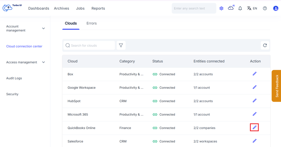
Task: Switch to the Clouds tab
Action: coord(71,23)
